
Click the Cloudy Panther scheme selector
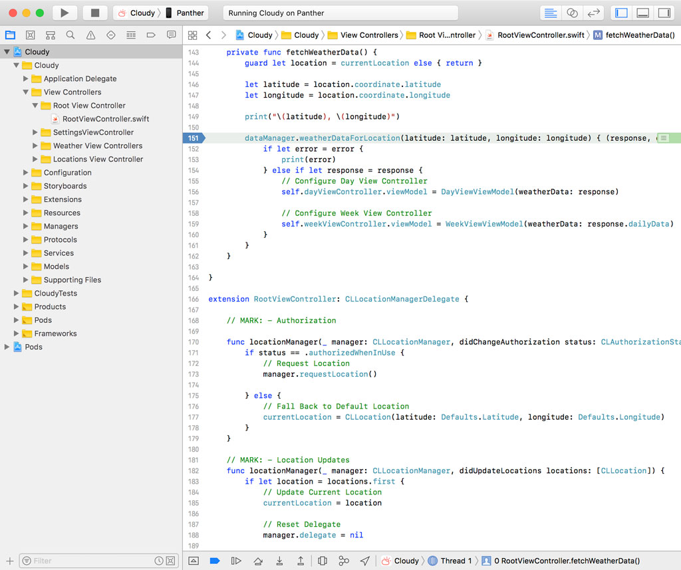point(160,12)
